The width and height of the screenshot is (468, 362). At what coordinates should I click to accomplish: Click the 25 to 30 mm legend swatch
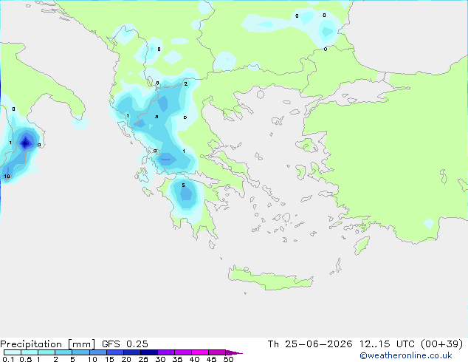point(149,352)
